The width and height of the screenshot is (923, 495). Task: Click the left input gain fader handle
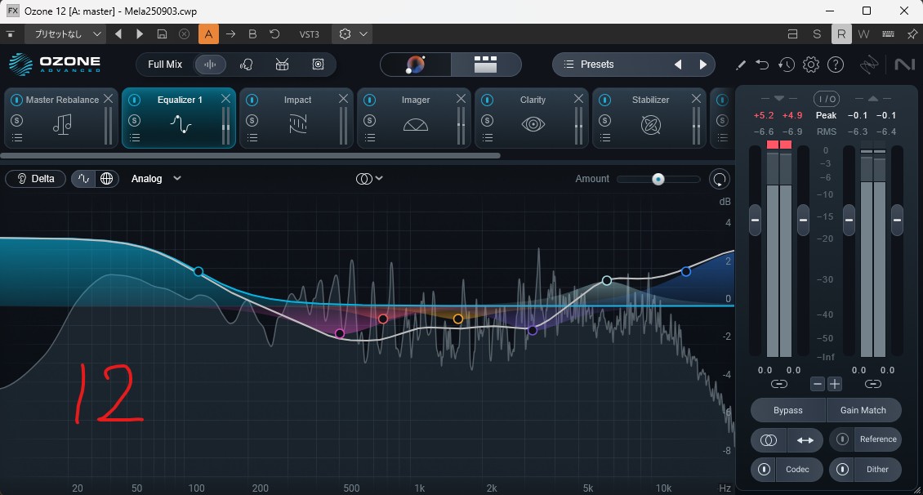coord(755,220)
